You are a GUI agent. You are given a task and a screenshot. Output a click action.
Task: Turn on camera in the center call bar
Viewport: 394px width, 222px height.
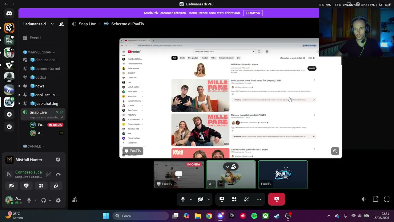pyautogui.click(x=201, y=199)
